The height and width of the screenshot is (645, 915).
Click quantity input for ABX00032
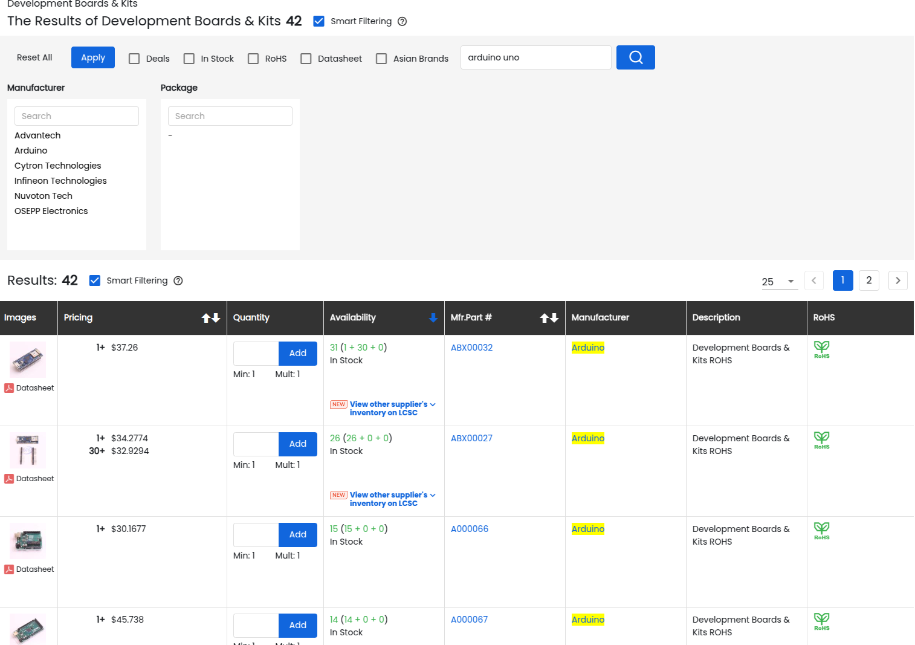tap(256, 354)
